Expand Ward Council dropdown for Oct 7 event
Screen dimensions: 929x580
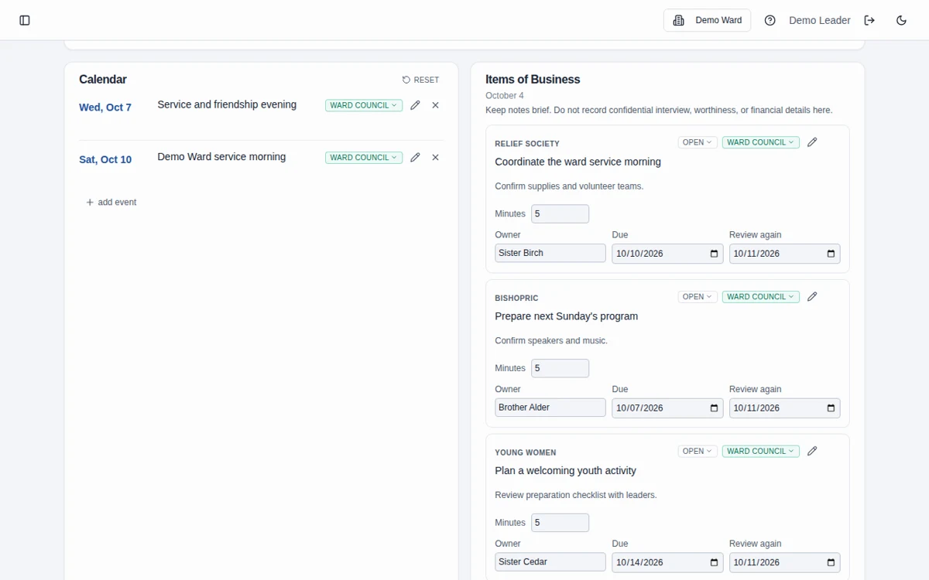(x=364, y=105)
